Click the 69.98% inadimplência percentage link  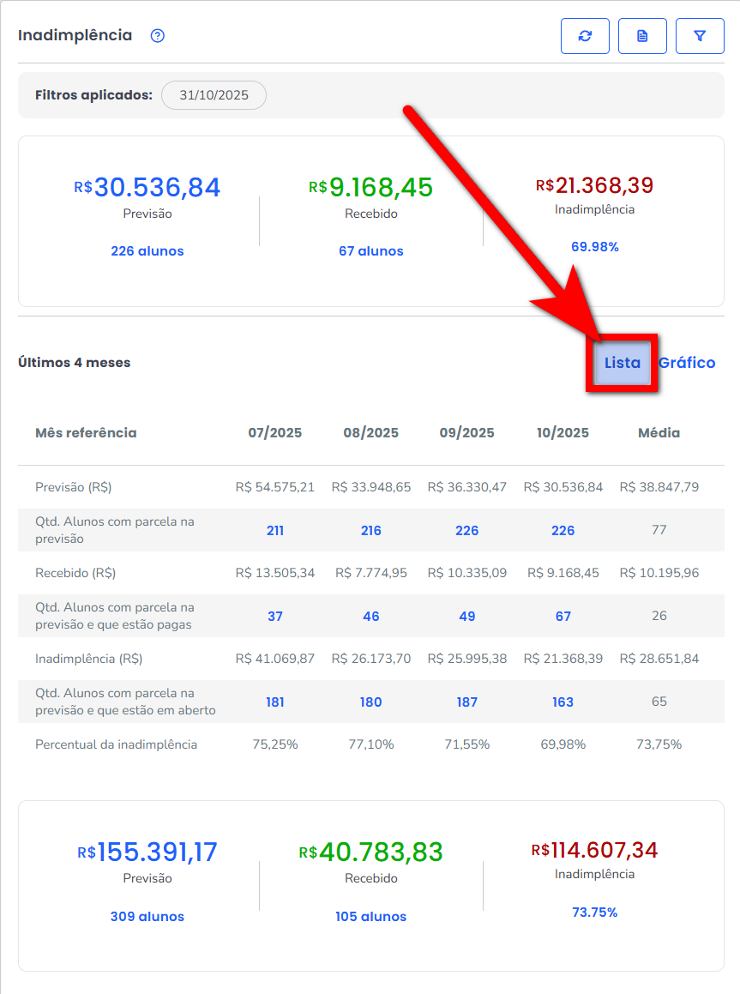click(x=594, y=247)
